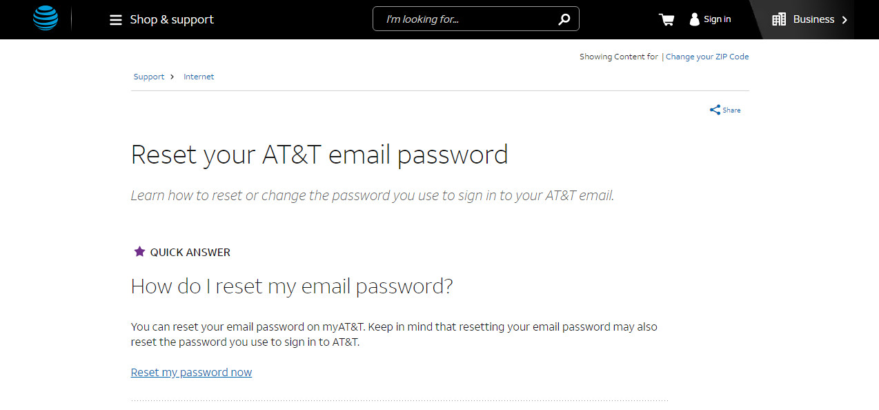Click the Share icon
The height and width of the screenshot is (410, 879).
click(715, 109)
